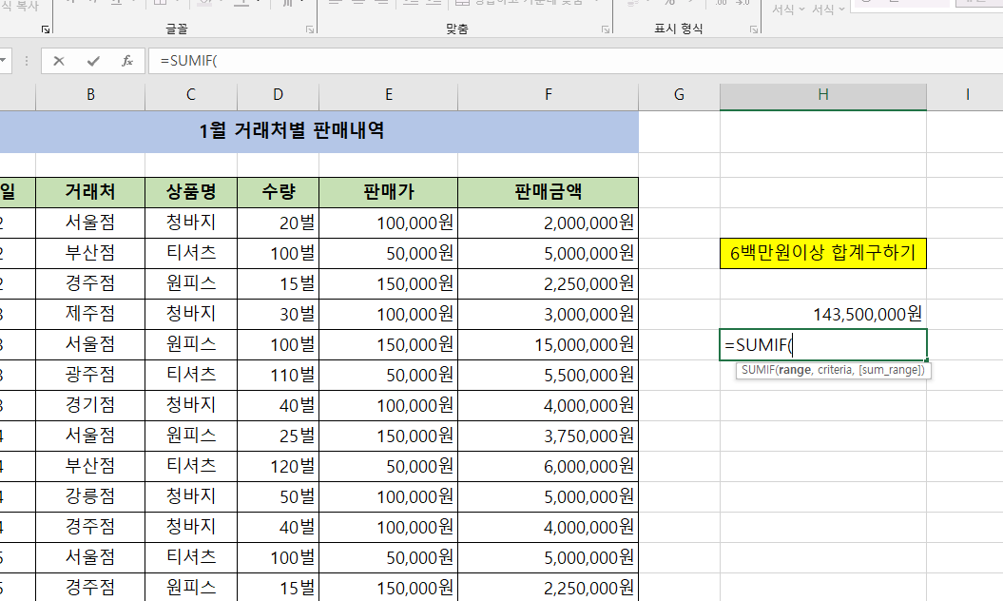Open the 표시 형식 group dialog launcher
The image size is (1003, 601).
754,29
